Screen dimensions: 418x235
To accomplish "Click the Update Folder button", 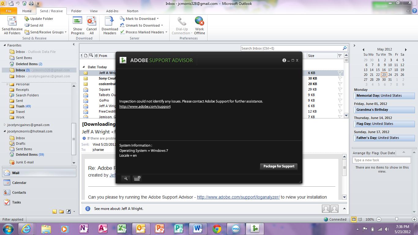I will pyautogui.click(x=39, y=19).
